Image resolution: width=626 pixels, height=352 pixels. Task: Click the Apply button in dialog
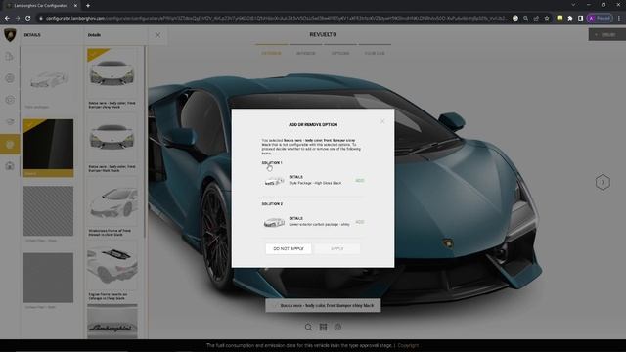pyautogui.click(x=336, y=248)
